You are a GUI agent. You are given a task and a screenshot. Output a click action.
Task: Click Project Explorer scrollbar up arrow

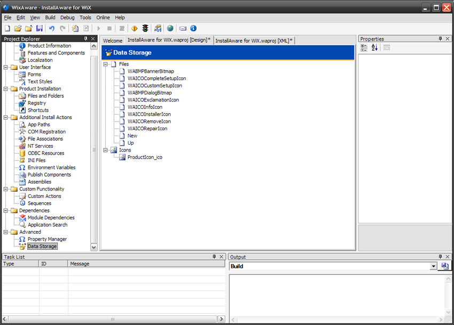click(94, 46)
